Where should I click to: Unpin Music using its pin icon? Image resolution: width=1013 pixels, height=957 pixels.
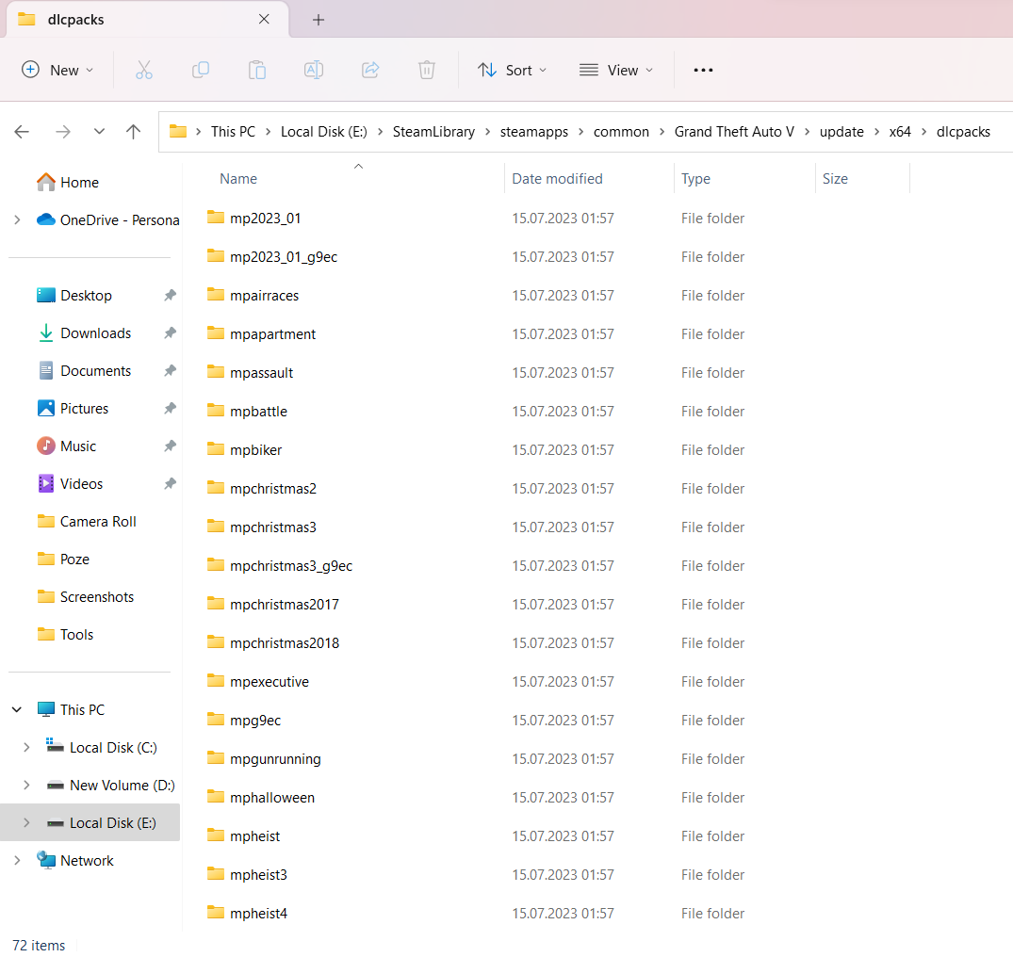[170, 446]
